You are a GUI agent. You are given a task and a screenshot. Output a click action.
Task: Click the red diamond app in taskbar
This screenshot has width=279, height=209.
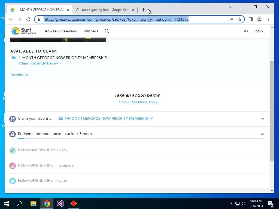tap(74, 204)
